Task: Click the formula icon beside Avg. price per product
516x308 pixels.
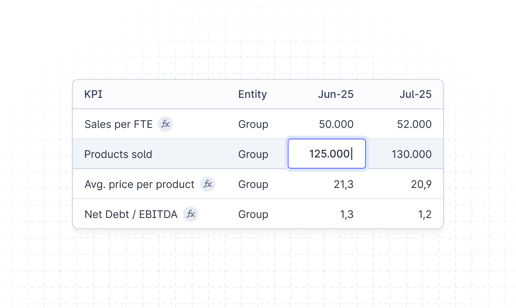Action: click(x=208, y=184)
